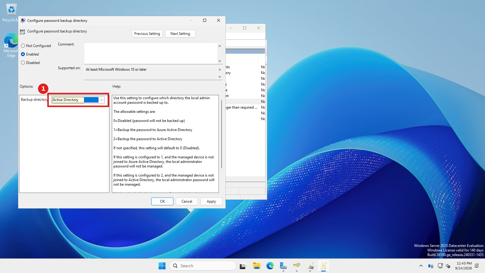Click inside the Comment text box
The image size is (485, 273).
point(151,53)
